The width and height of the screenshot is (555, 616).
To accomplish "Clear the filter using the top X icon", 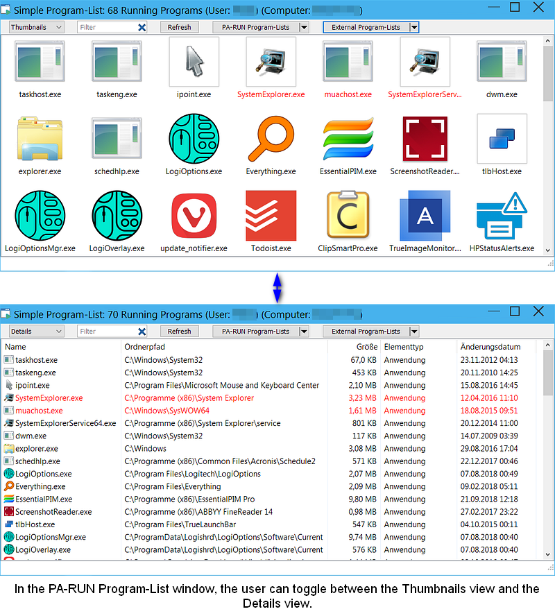I will click(x=142, y=27).
